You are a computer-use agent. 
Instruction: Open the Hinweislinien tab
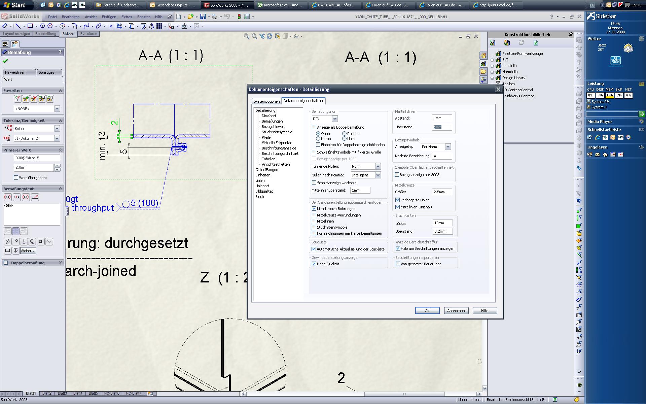(19, 72)
